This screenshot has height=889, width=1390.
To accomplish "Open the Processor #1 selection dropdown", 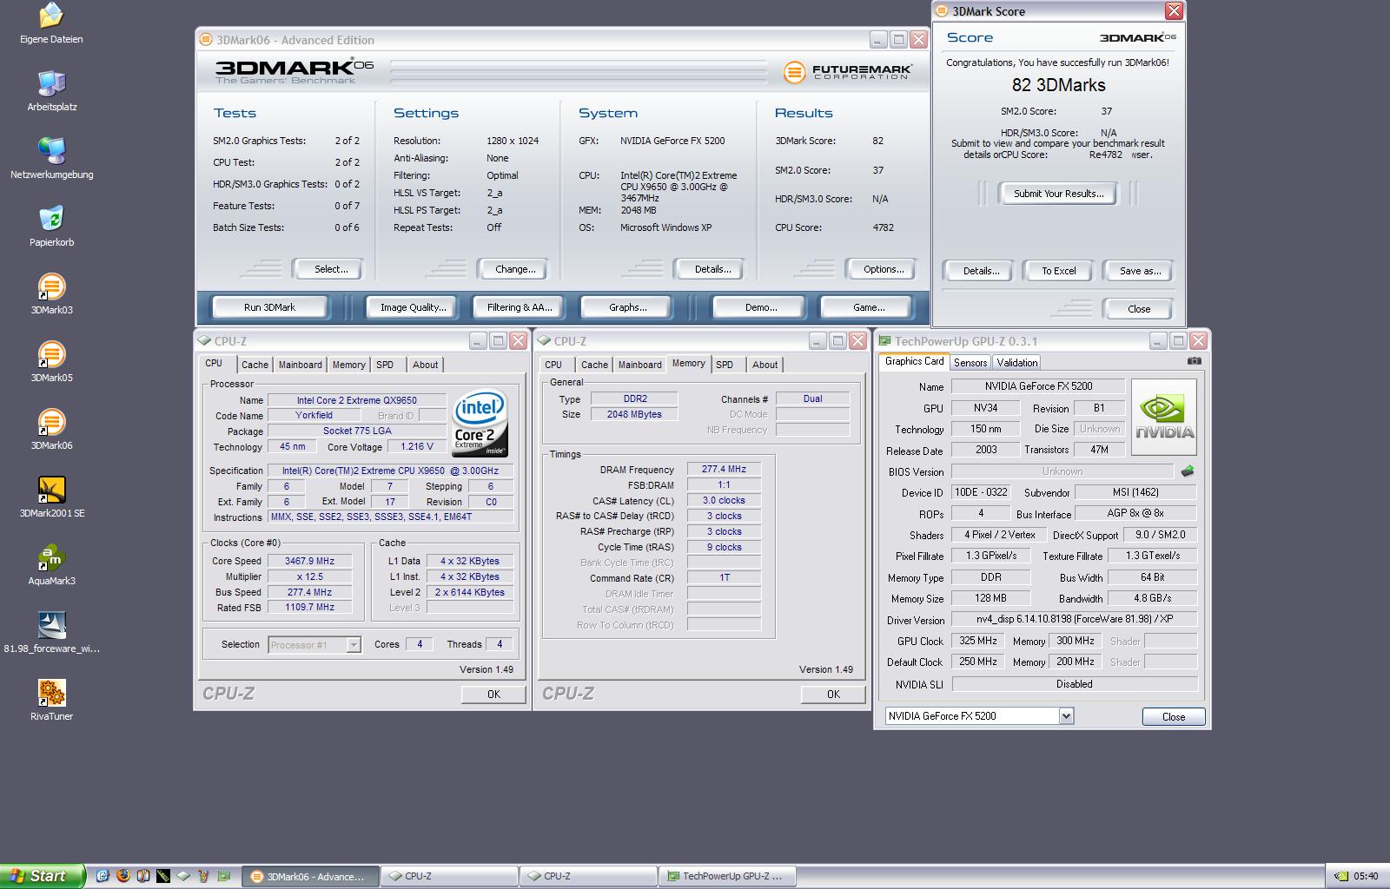I will click(314, 644).
